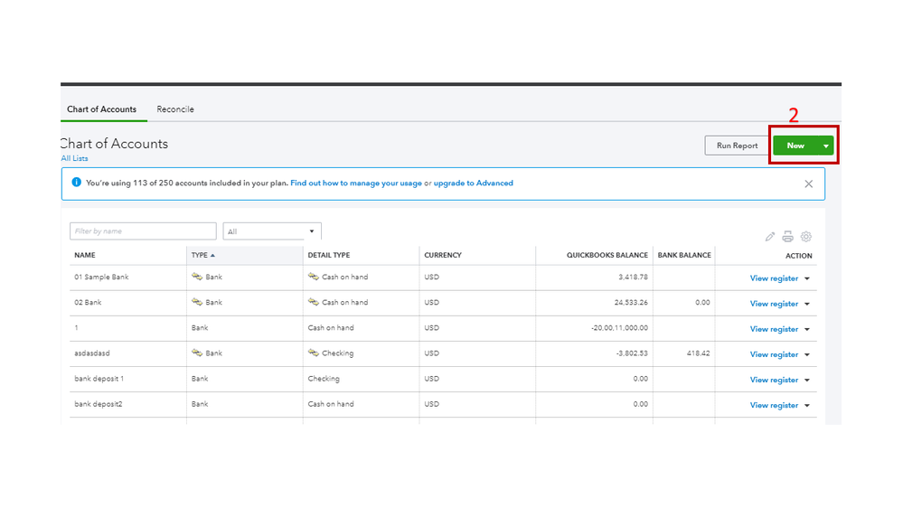Click the pencil edit icon above table
Viewport: 903px width, 508px height.
click(770, 237)
